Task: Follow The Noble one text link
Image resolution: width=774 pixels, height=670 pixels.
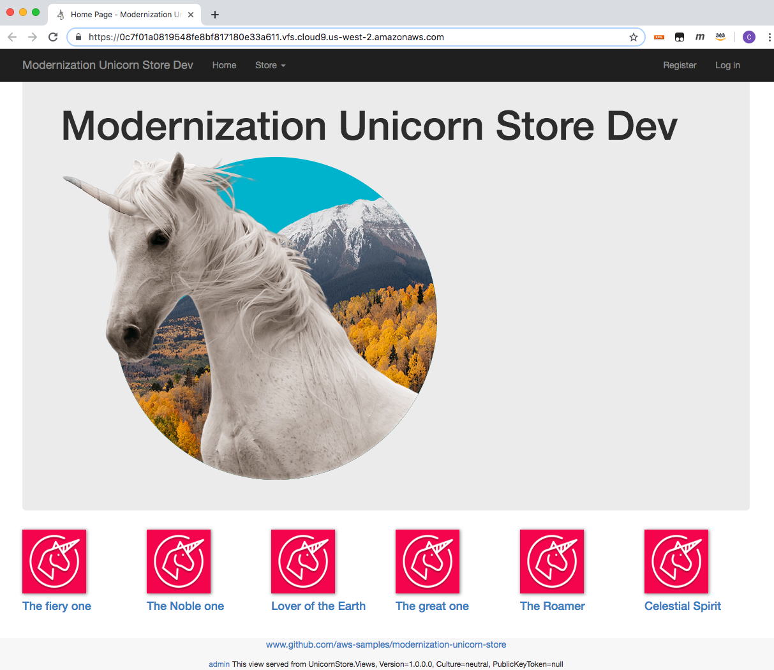Action: click(185, 606)
